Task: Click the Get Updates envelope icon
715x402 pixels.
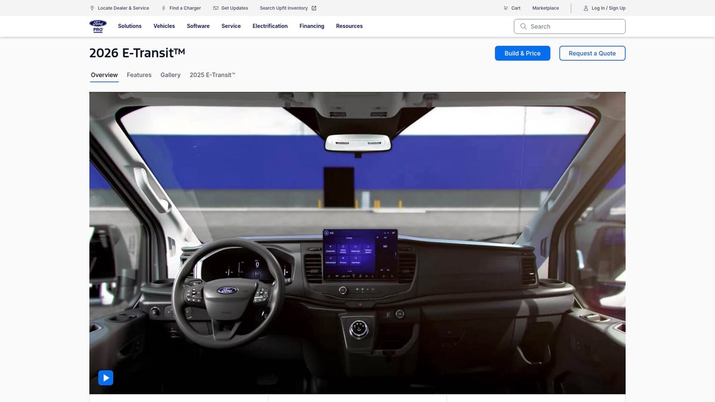Action: point(216,8)
